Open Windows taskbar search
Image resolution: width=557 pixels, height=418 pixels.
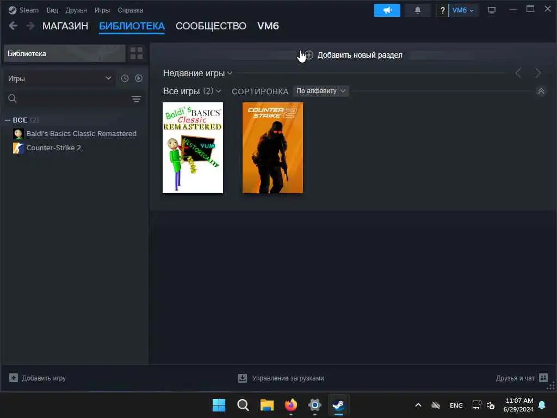(x=243, y=405)
